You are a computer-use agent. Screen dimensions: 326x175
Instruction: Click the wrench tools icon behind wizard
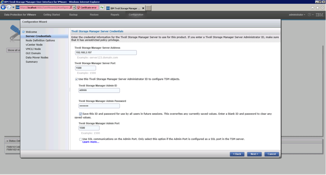15,33
